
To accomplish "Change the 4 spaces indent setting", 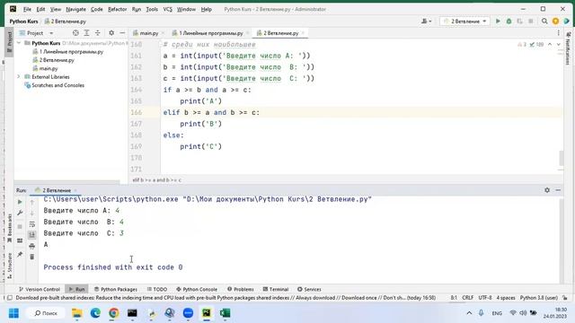I will (x=506, y=298).
